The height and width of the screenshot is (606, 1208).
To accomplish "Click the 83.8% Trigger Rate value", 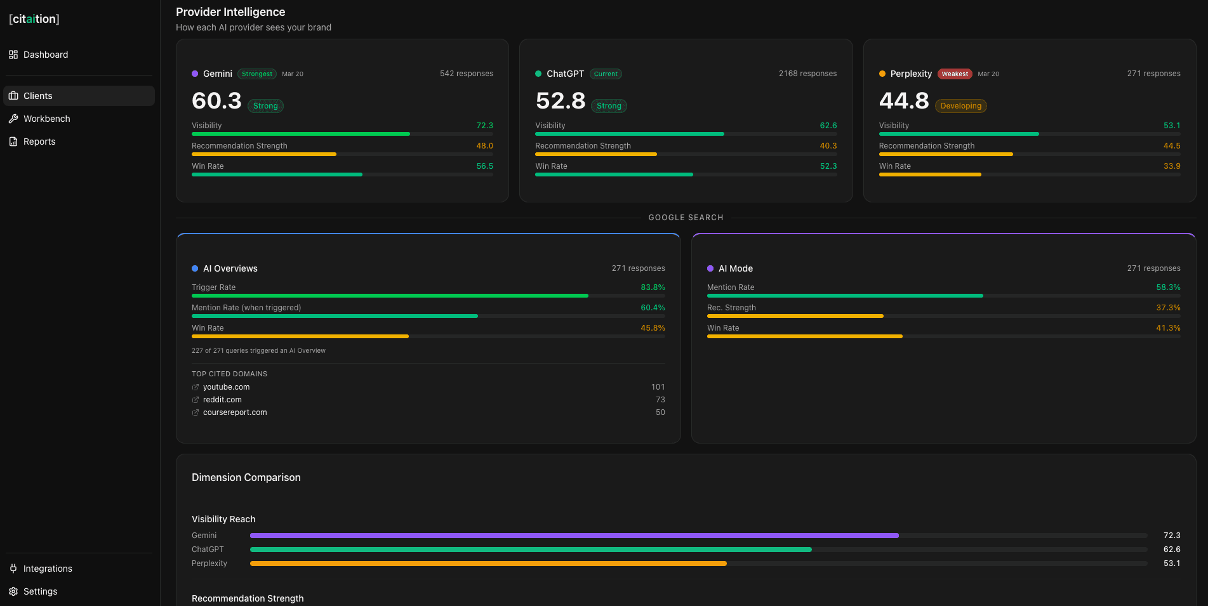I will pyautogui.click(x=653, y=287).
